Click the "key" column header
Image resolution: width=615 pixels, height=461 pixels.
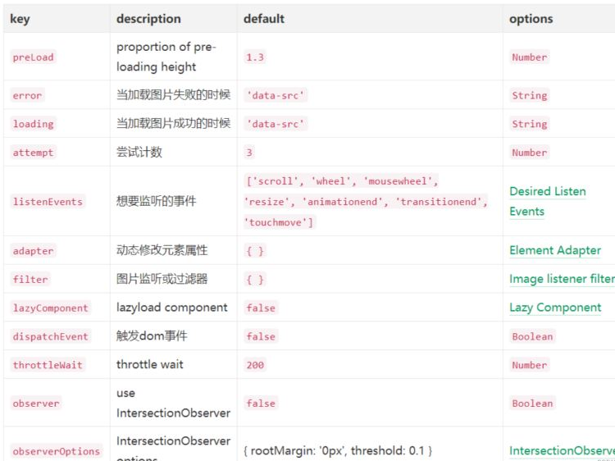[x=20, y=18]
